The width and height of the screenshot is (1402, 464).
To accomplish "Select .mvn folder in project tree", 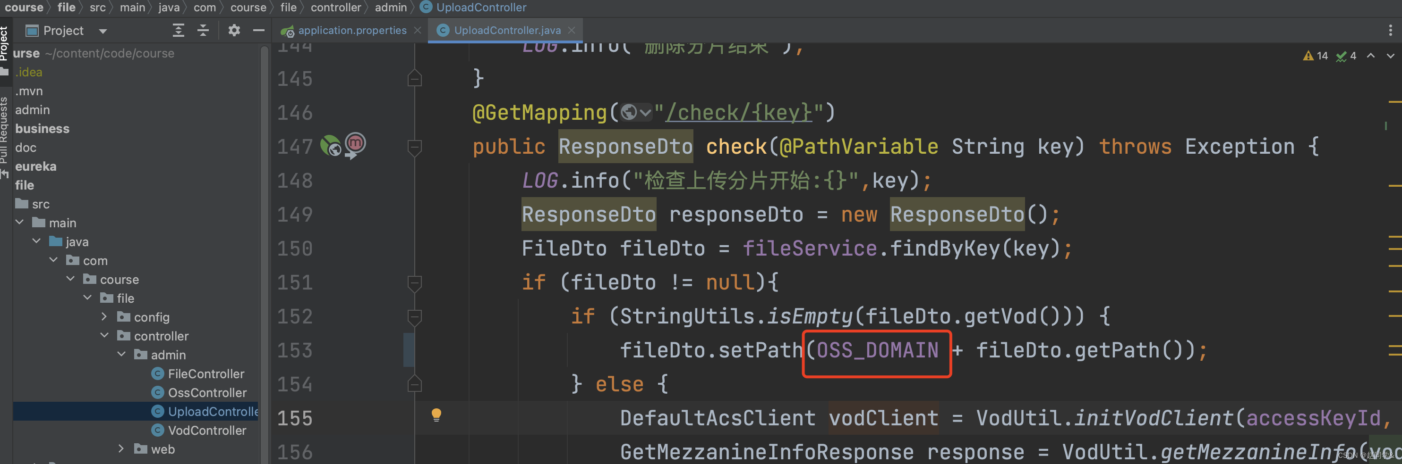I will click(x=29, y=91).
